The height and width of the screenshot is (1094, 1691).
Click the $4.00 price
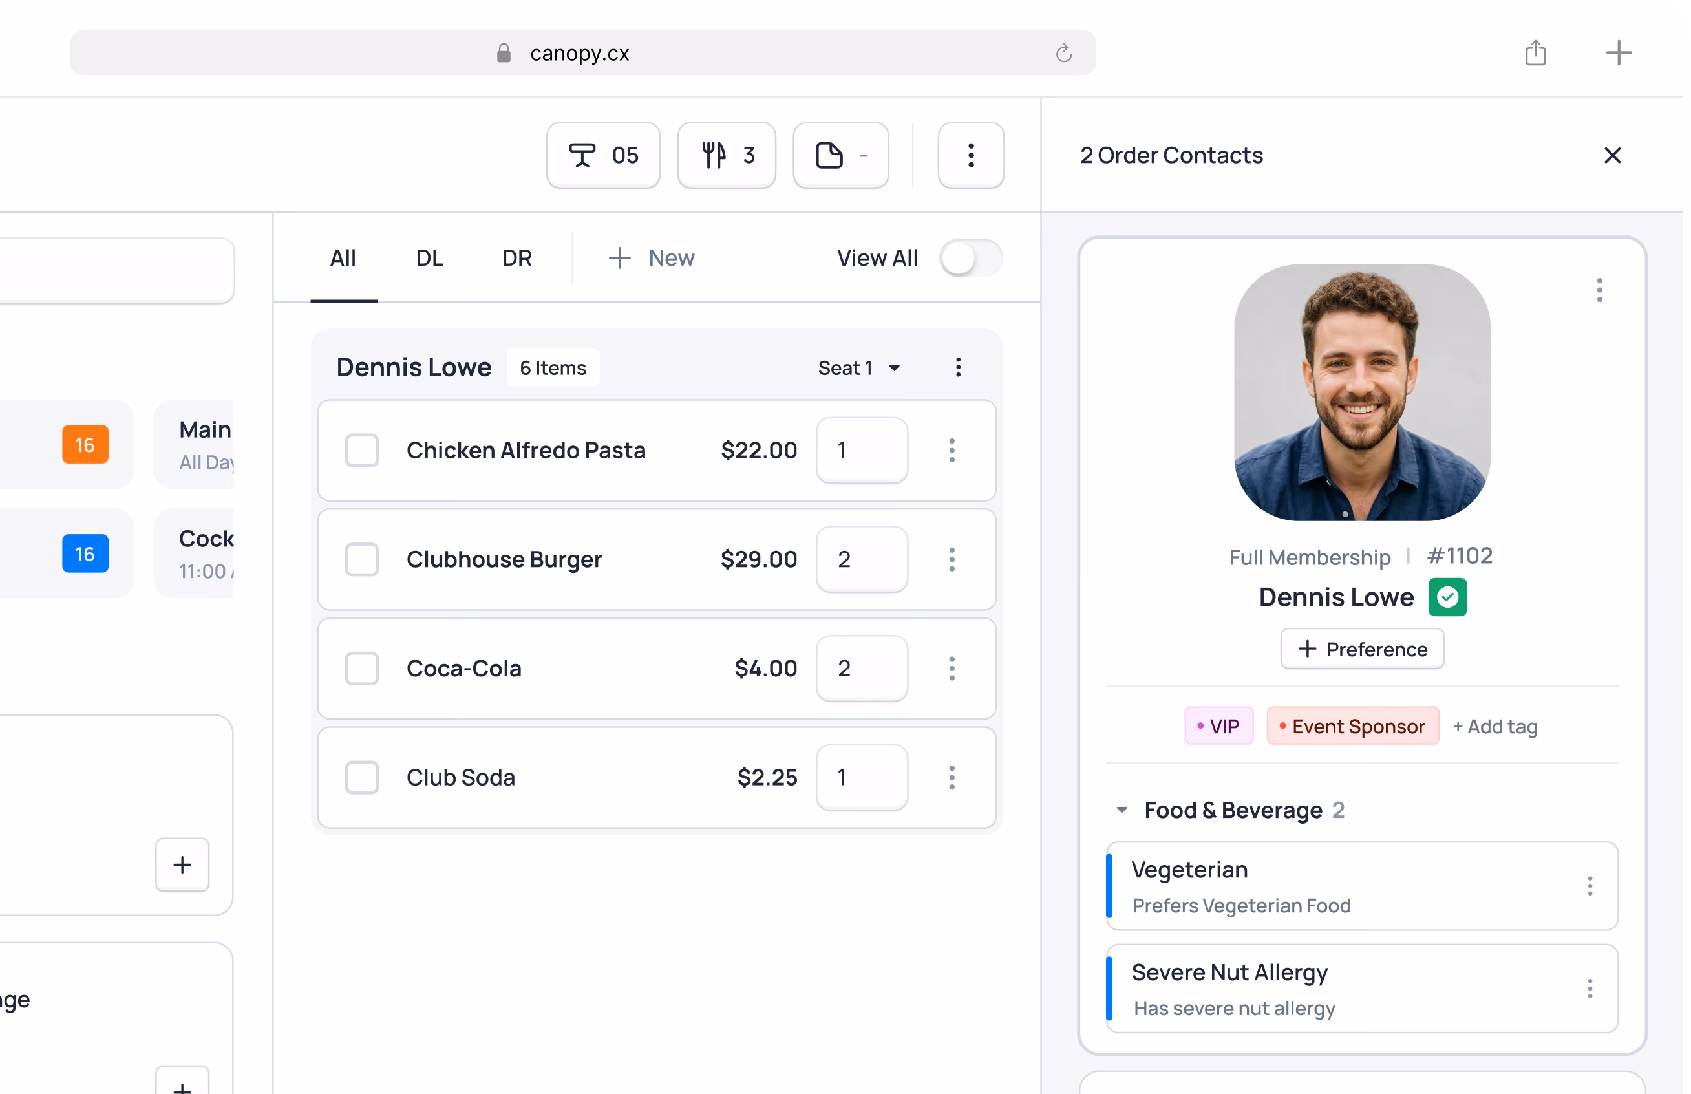click(x=765, y=669)
